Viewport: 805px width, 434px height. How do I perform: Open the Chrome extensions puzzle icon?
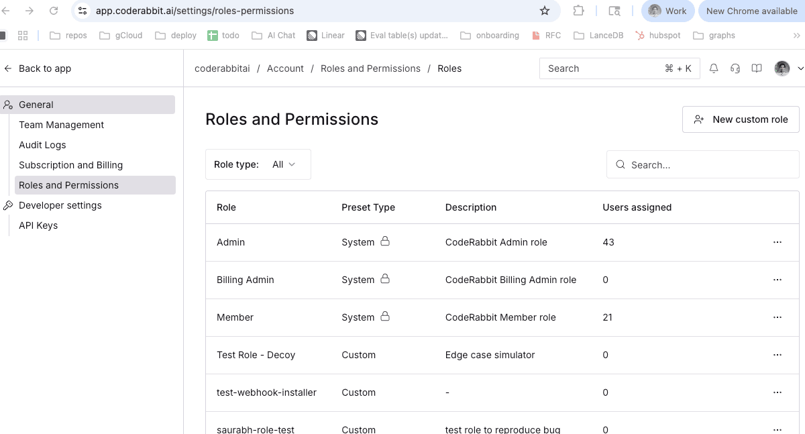[x=578, y=11]
